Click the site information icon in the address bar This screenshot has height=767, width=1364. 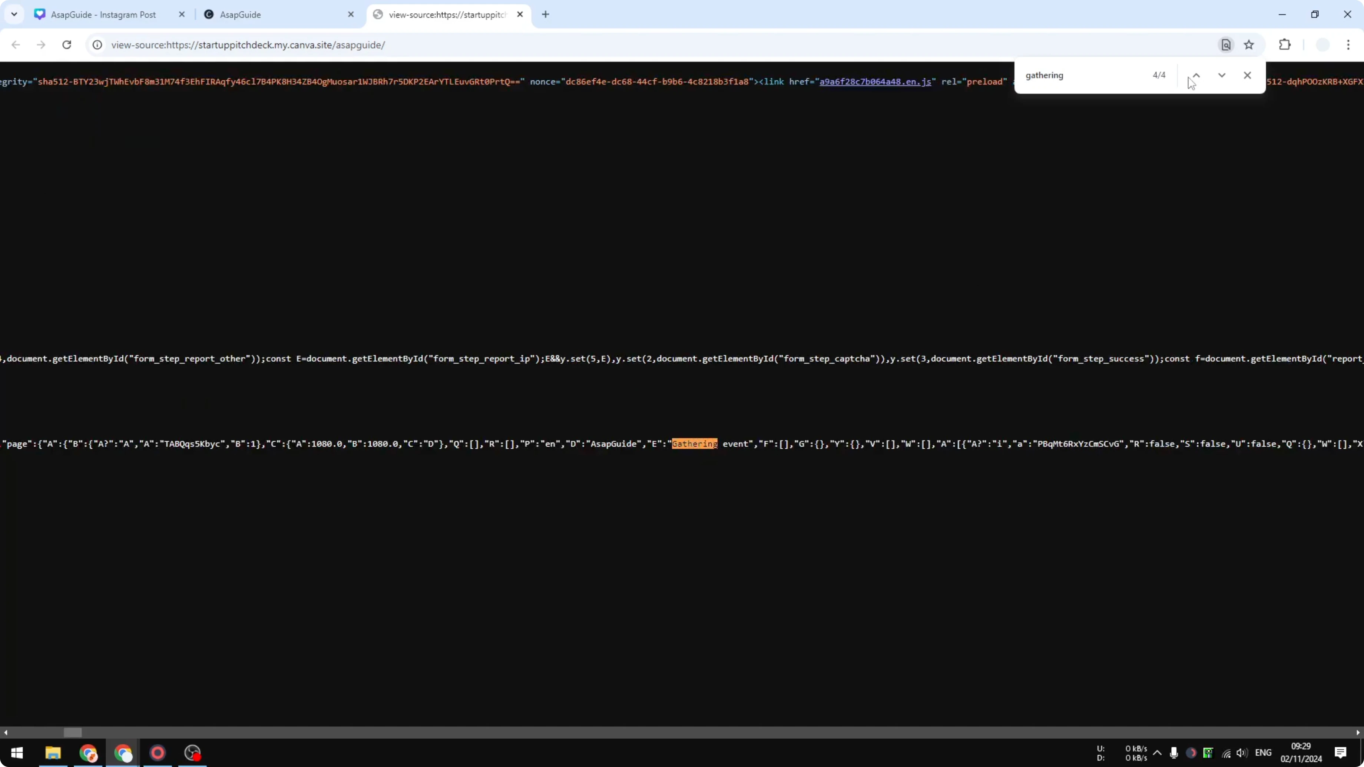coord(97,45)
